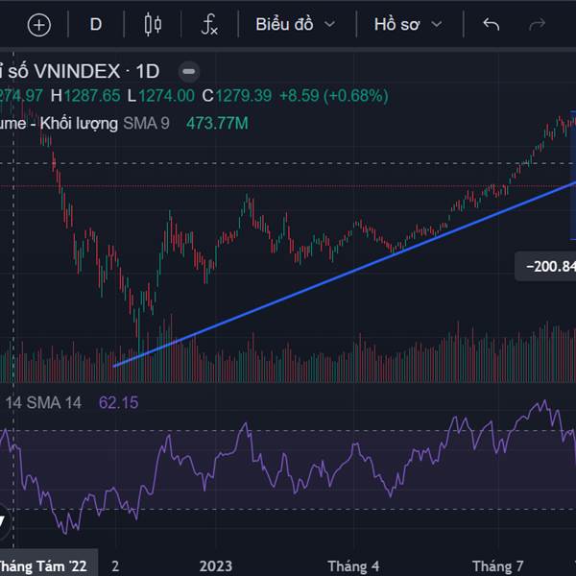This screenshot has height=576, width=576.
Task: Select the volume value 473.77M
Action: click(217, 124)
